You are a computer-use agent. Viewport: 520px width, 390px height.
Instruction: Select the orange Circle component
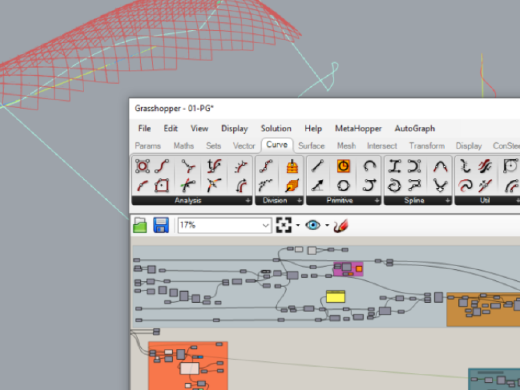(343, 166)
